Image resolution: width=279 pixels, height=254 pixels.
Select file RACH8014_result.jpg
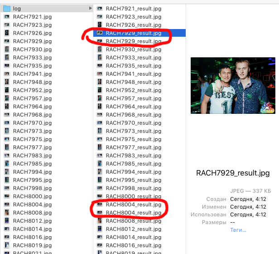(134, 237)
